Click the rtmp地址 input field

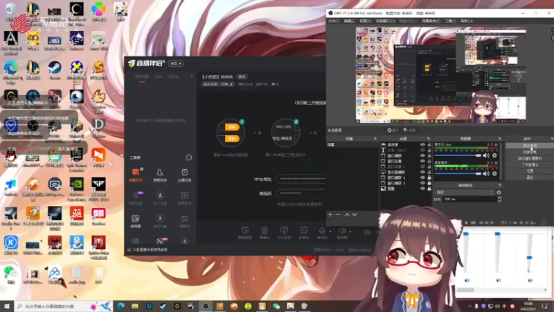pos(301,179)
